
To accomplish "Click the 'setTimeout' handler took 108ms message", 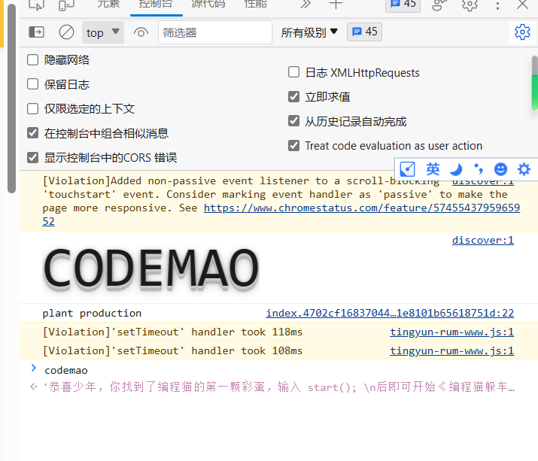I will [x=172, y=351].
